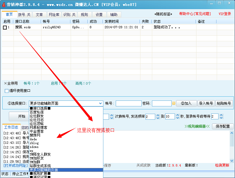235x178 pixels.
Task: Click the log panel scroll-up arrow
Action: (232, 133)
